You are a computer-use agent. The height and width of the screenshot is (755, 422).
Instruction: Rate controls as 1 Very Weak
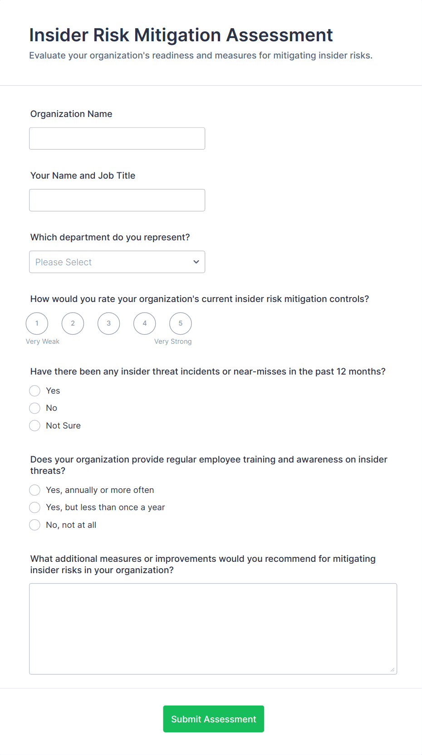(37, 323)
